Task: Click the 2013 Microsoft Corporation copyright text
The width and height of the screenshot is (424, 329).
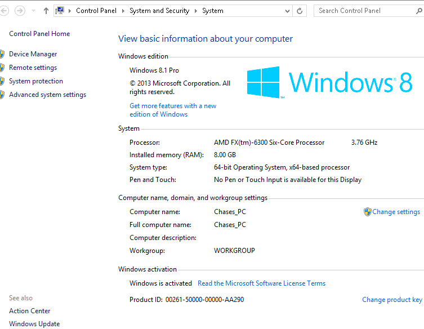Action: click(180, 87)
